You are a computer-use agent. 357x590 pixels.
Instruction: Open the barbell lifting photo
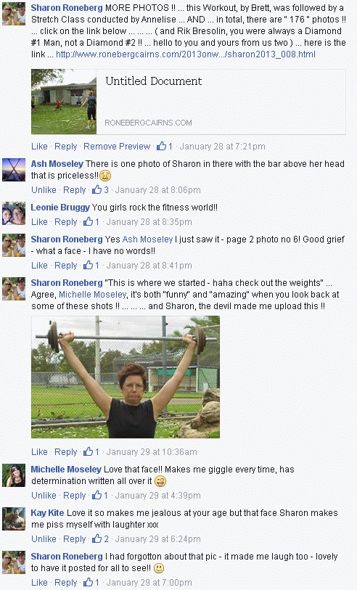coord(126,377)
